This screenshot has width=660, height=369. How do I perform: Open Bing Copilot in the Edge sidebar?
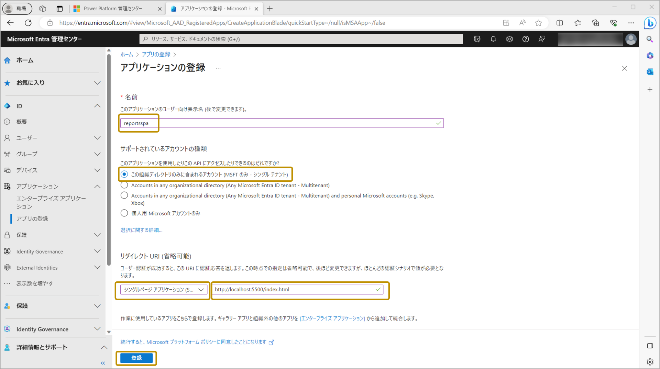click(650, 23)
